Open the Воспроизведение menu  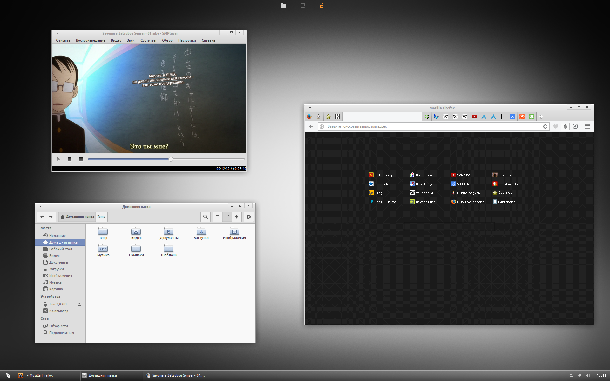coord(90,40)
